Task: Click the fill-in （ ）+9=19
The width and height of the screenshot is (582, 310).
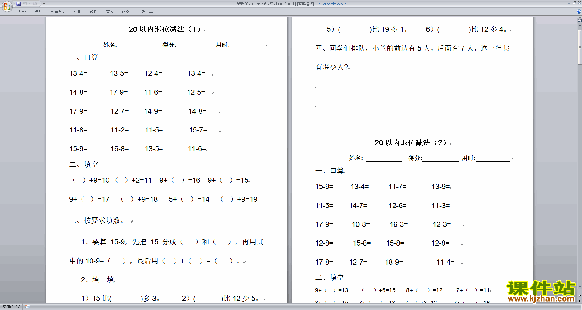Action: 239,199
